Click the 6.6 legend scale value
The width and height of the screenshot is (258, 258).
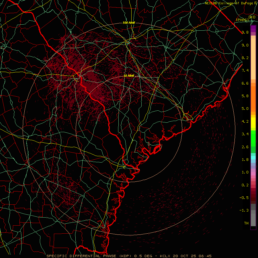point(245,83)
